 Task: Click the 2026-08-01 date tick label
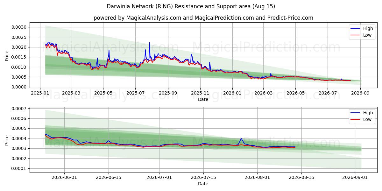[257, 178]
